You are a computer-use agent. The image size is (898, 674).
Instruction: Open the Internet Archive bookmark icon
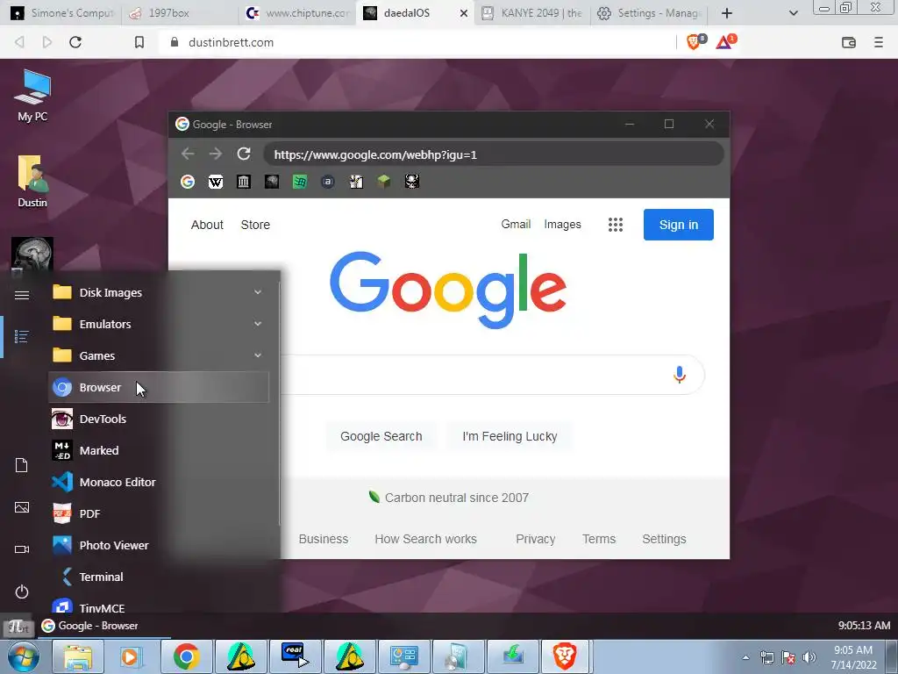tap(244, 182)
